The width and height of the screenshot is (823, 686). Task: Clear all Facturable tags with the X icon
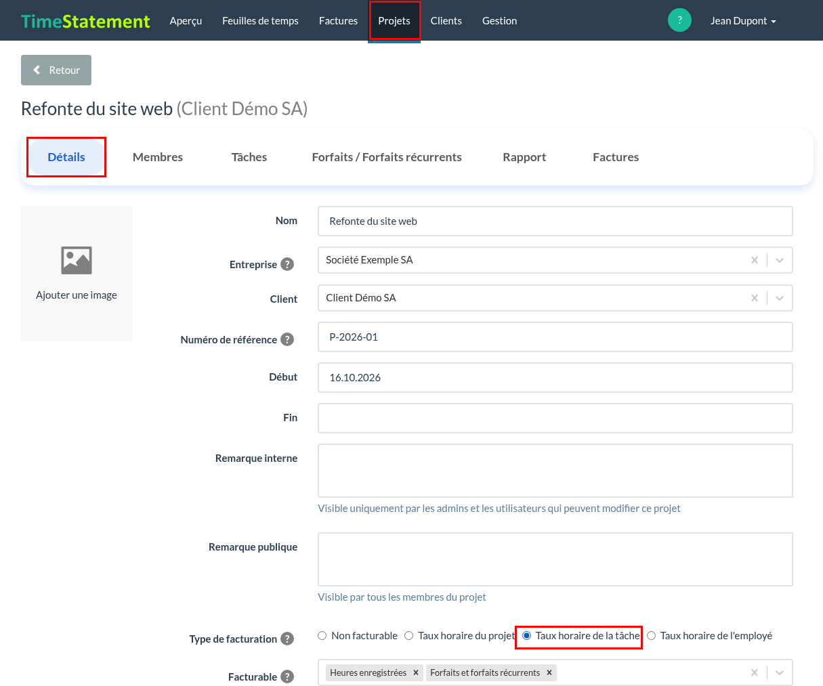(x=755, y=672)
